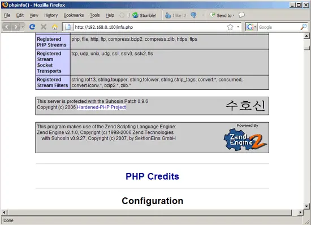The image size is (311, 225).
Task: Maximize the Firefox window
Action: (299, 5)
